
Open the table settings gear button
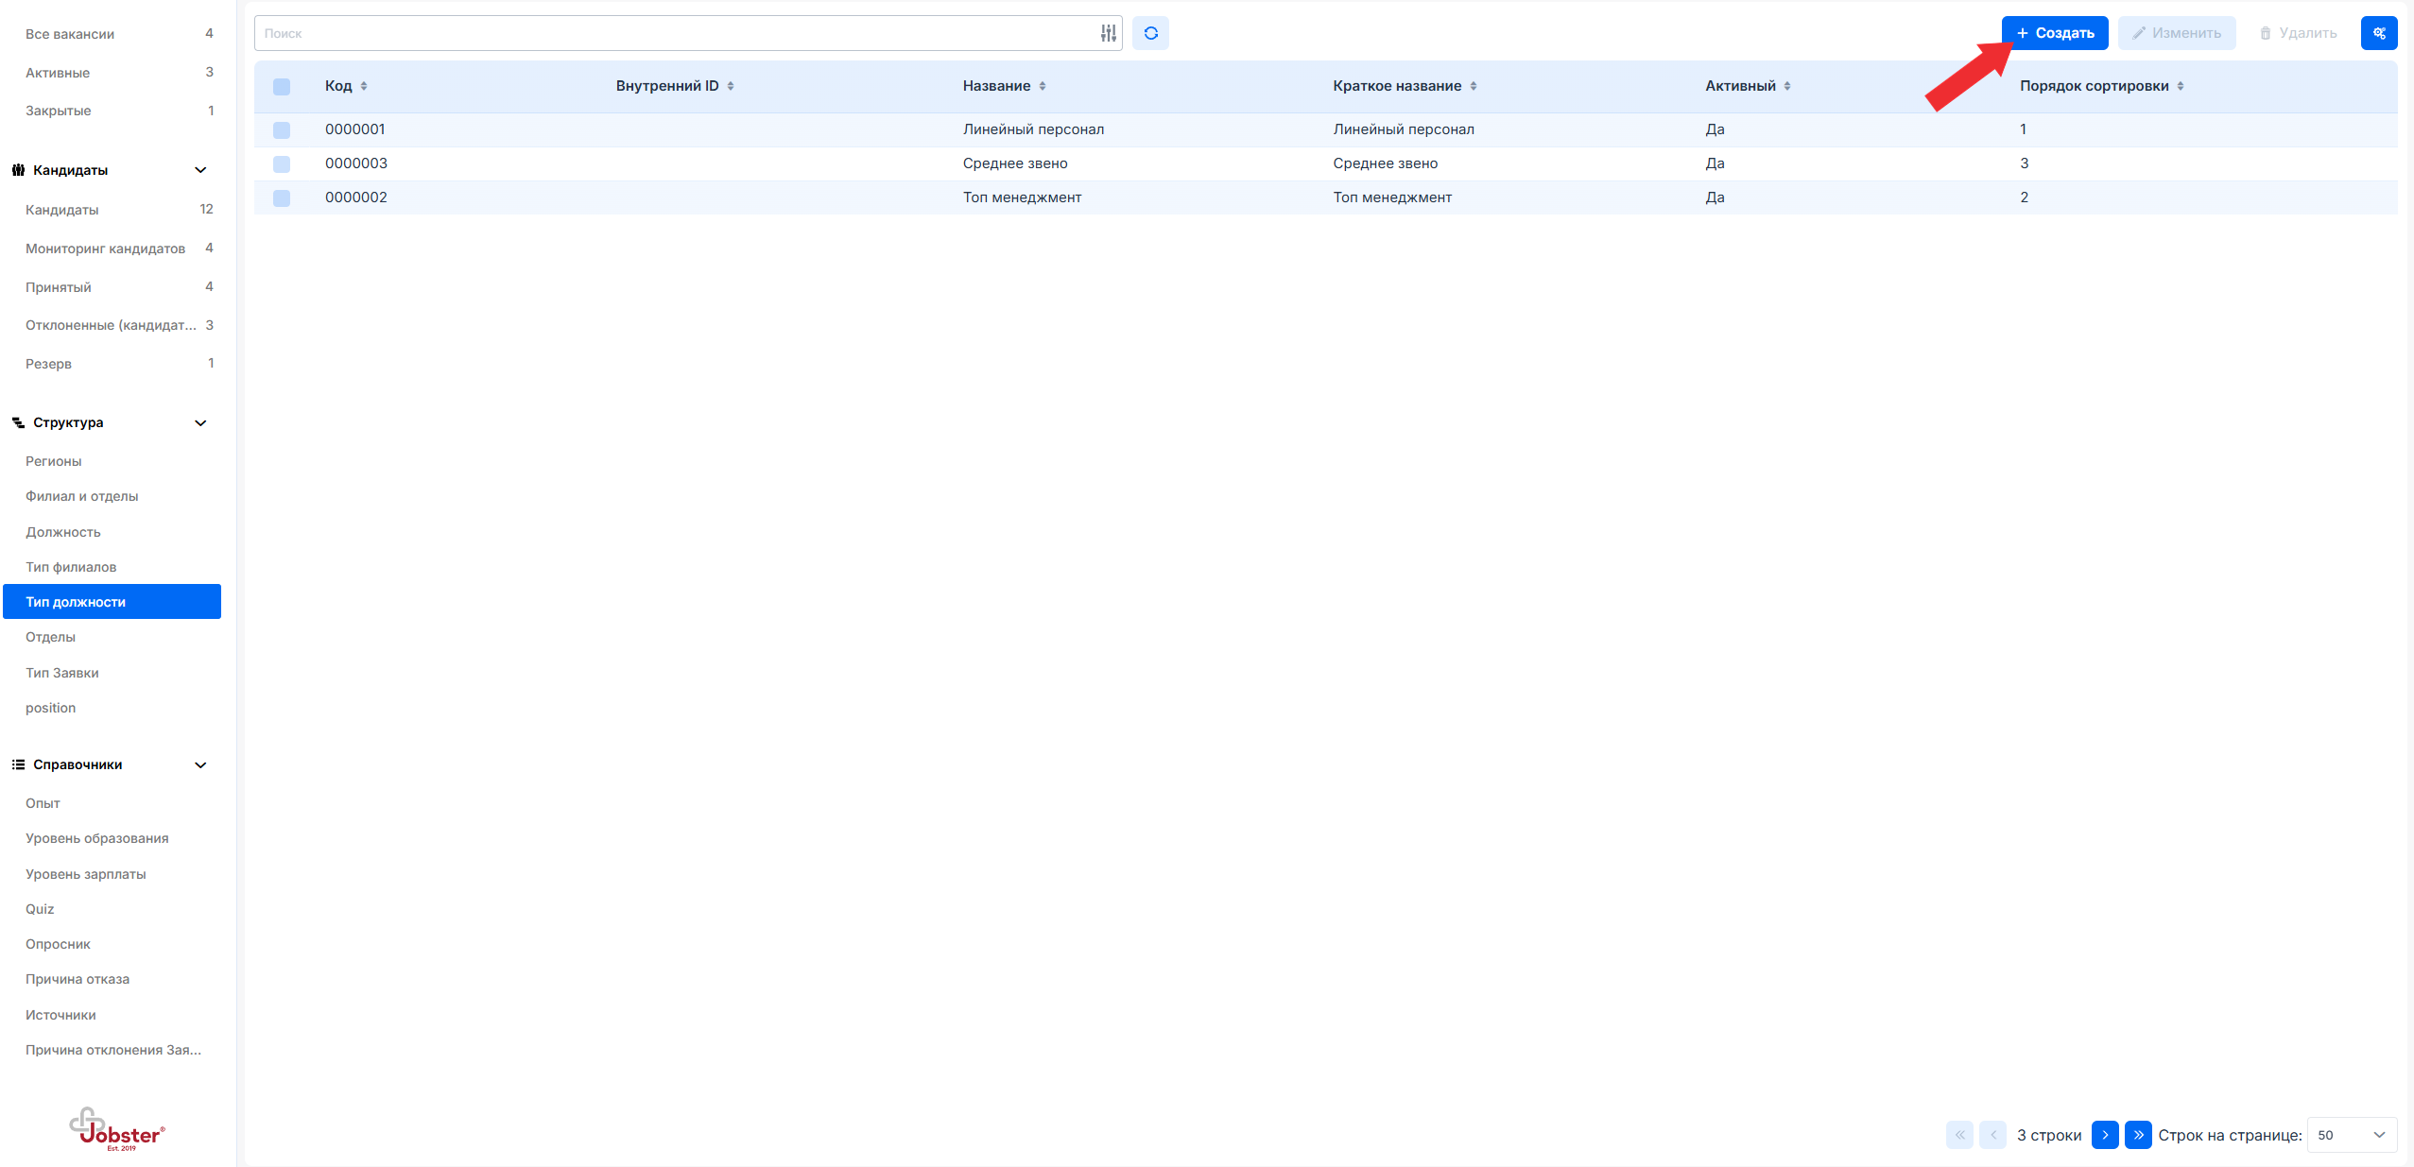(2378, 33)
